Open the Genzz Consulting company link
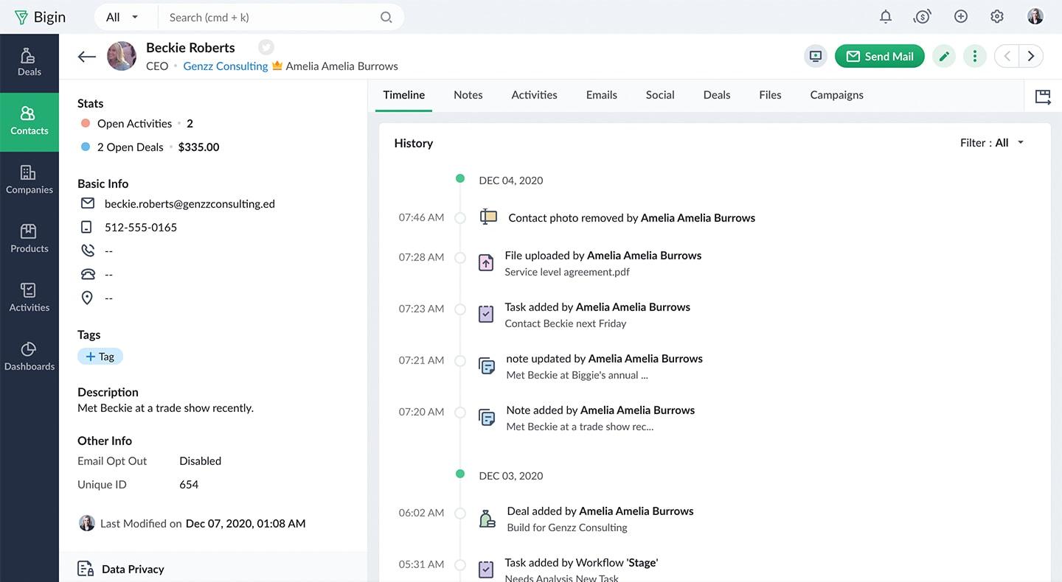The height and width of the screenshot is (582, 1062). (x=226, y=66)
